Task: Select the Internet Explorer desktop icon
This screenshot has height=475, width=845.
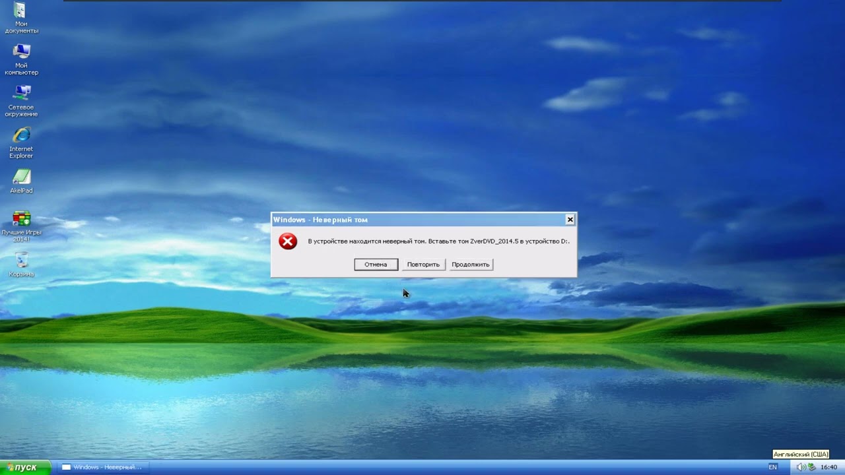Action: tap(21, 142)
